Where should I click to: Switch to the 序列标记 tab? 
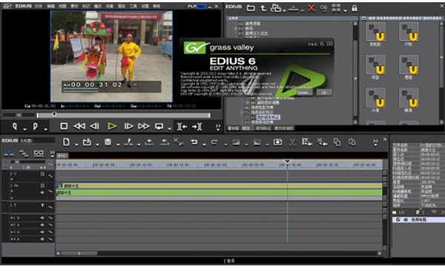pyautogui.click(x=263, y=128)
